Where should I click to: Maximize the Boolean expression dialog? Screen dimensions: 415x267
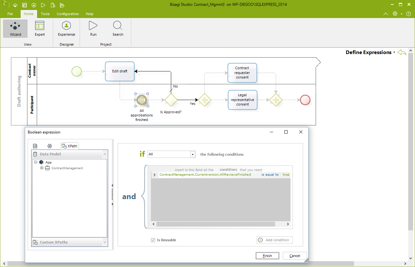(x=286, y=132)
